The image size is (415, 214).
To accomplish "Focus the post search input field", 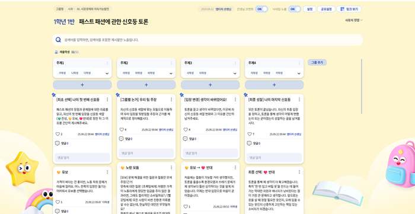I will [x=207, y=40].
